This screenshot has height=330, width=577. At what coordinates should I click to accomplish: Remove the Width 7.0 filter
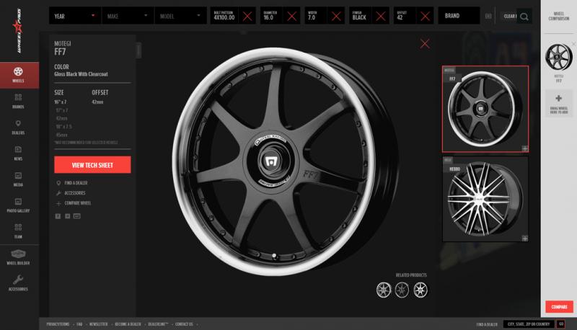(336, 16)
